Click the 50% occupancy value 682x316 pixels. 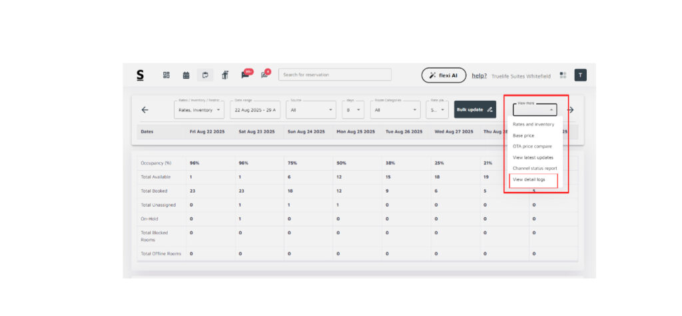tap(340, 163)
